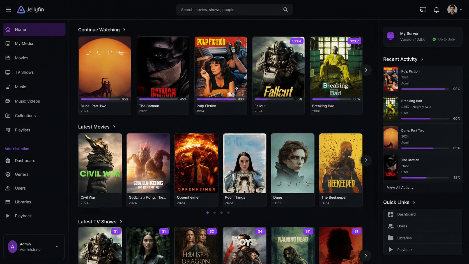Click the user profile avatar
This screenshot has width=469, height=264.
tap(452, 10)
